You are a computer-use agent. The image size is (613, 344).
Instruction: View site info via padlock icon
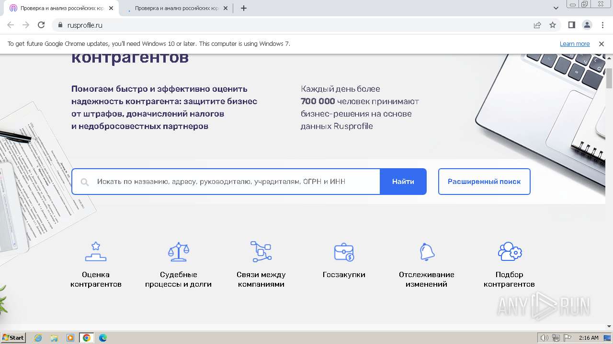[60, 25]
